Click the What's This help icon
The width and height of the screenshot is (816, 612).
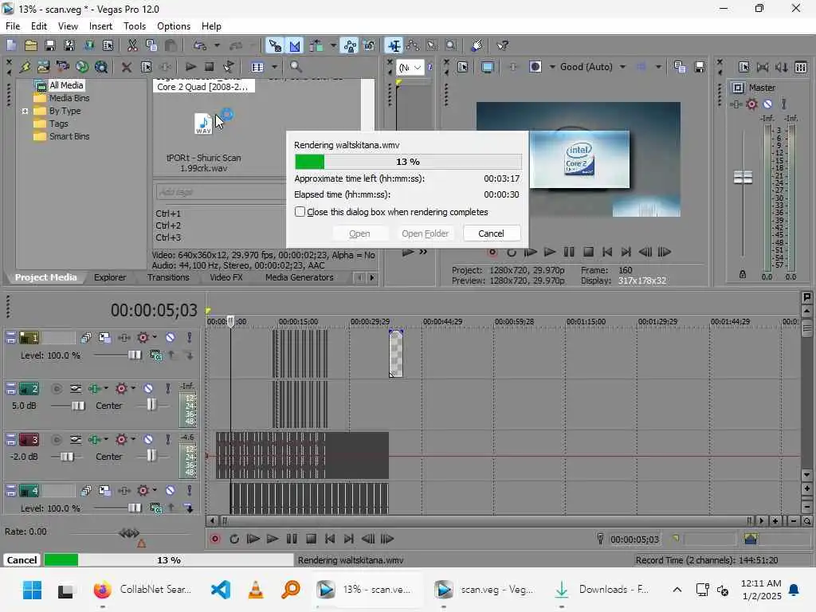tap(502, 45)
